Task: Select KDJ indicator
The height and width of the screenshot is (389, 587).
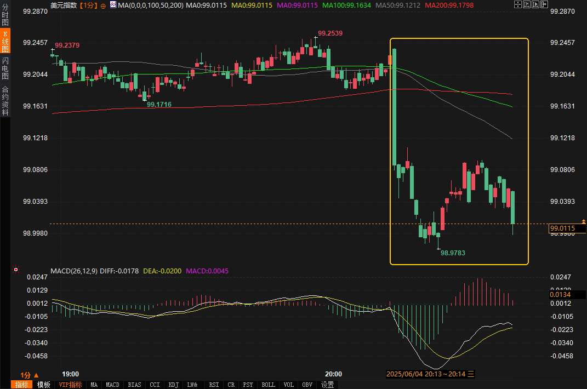Action: 173,385
